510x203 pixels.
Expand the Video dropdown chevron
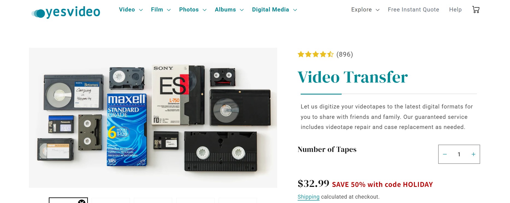pyautogui.click(x=141, y=10)
